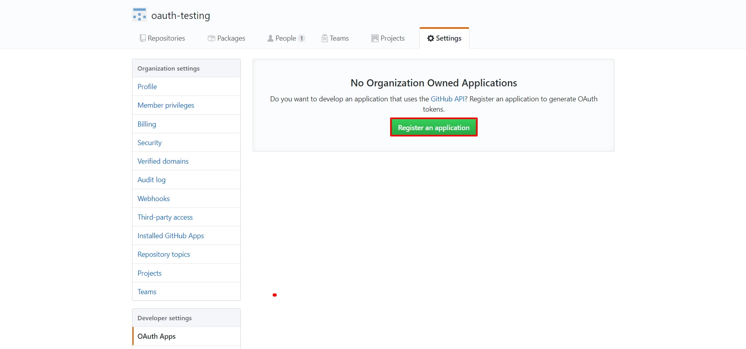
Task: Click the Teams jersey icon
Action: (325, 38)
